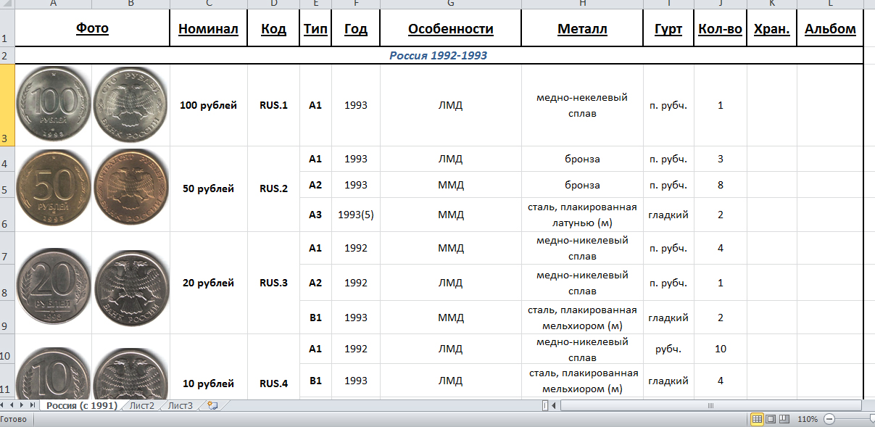Insert a new worksheet using the tab icon

tap(212, 405)
